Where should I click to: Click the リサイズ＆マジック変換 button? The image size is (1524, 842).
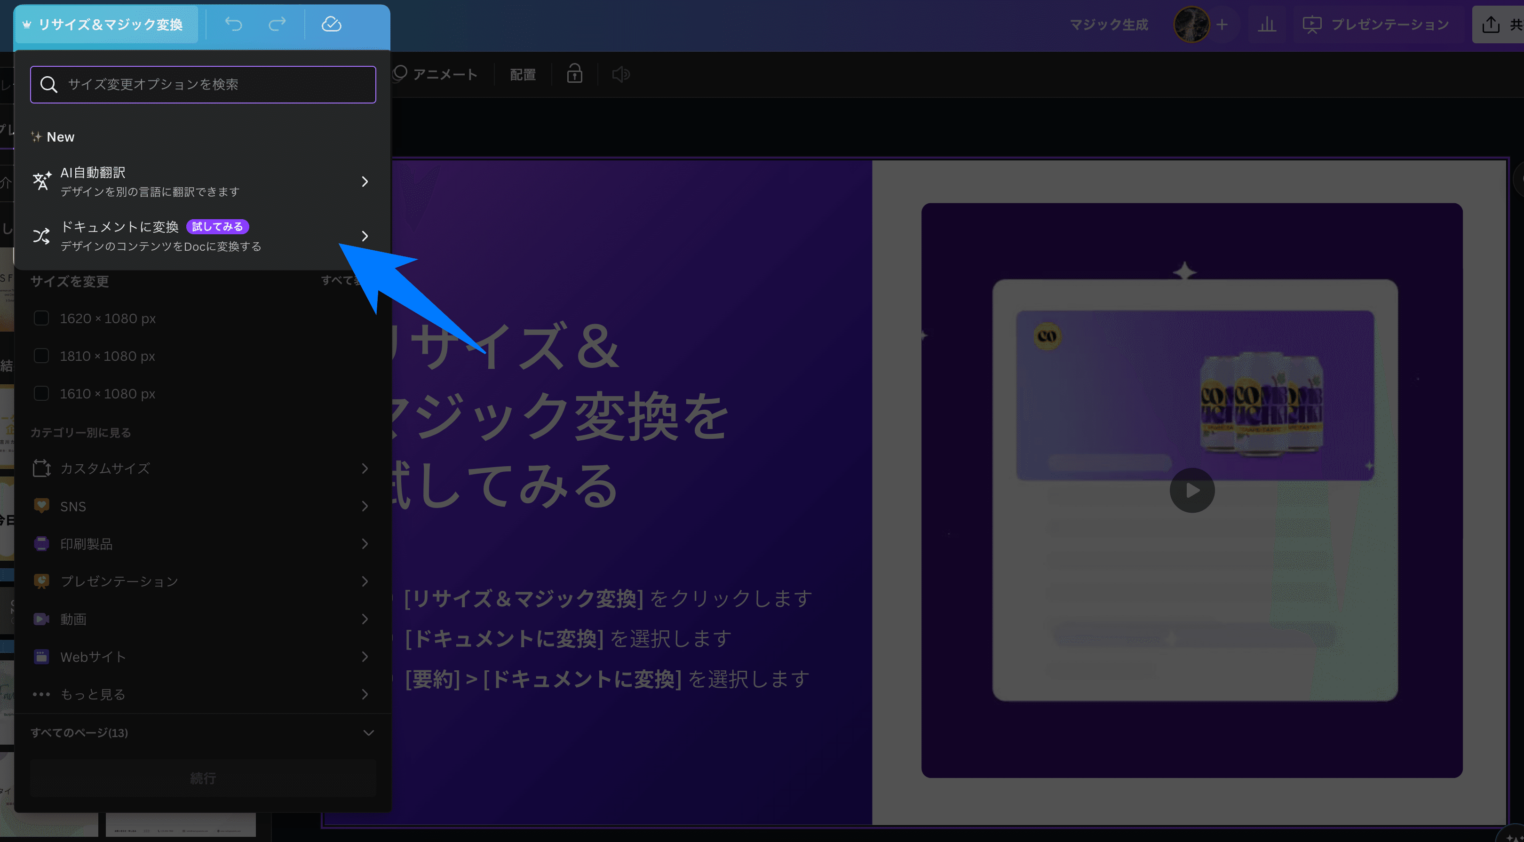105,24
